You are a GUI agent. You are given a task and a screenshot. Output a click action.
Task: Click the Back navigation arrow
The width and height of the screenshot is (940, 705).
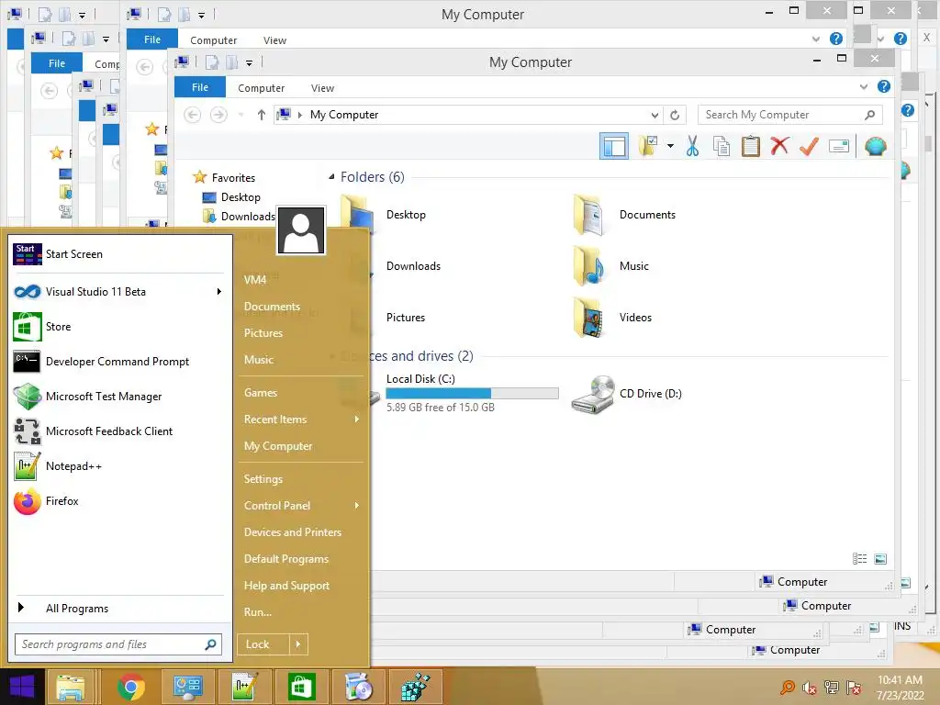pyautogui.click(x=192, y=115)
